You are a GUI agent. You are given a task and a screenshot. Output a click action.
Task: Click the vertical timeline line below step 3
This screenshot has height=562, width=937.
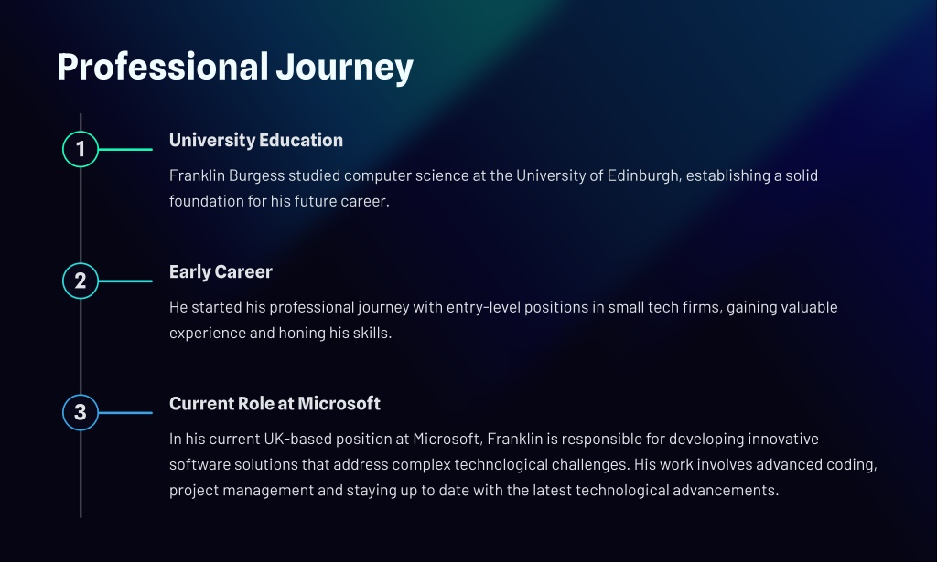click(x=81, y=474)
